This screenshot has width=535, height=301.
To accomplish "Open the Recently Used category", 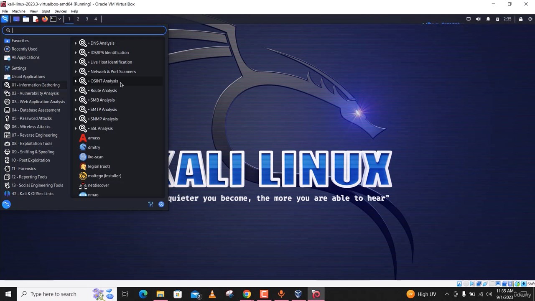I will tap(36, 49).
